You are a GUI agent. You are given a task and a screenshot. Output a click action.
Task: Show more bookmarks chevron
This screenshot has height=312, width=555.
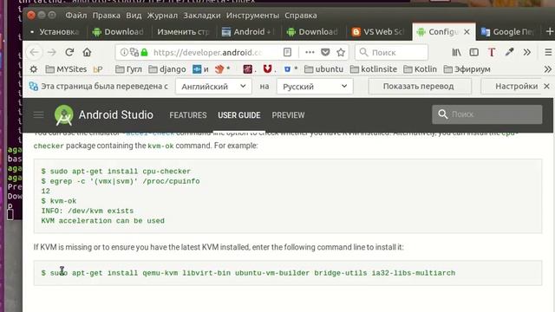[x=547, y=69]
